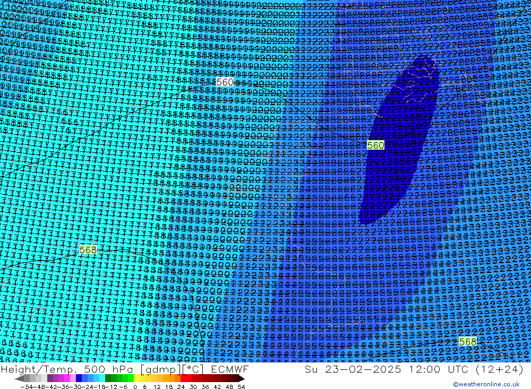Click the legend value 12
This screenshot has width=531, height=389.
tap(157, 387)
